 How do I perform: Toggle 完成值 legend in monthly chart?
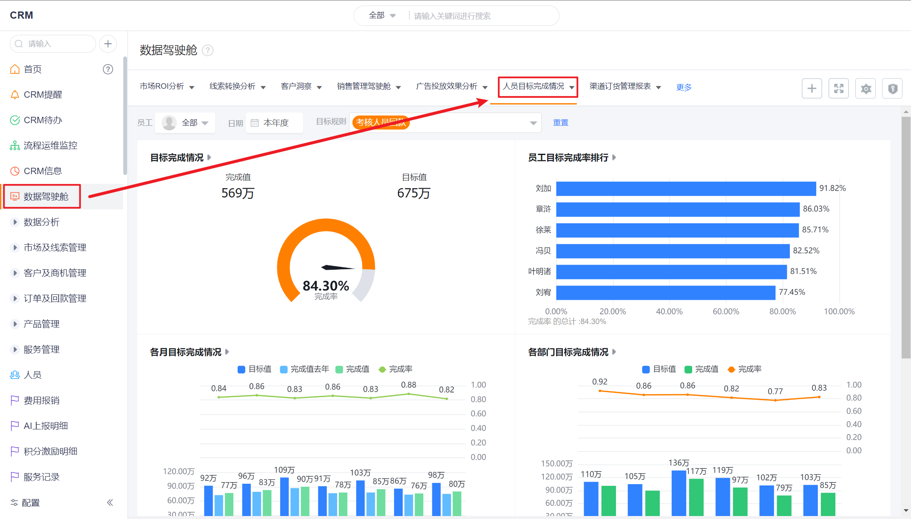point(352,369)
